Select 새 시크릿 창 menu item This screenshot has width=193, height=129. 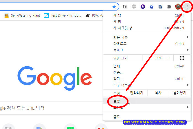(147, 28)
